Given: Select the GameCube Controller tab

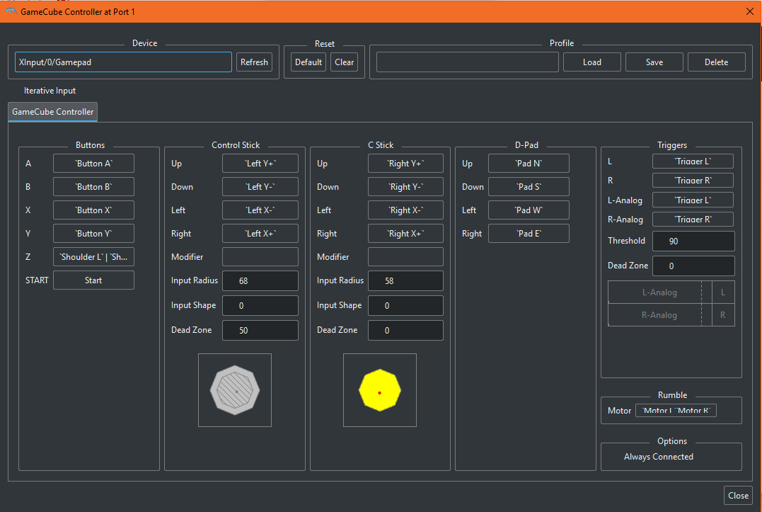Looking at the screenshot, I should (x=52, y=112).
